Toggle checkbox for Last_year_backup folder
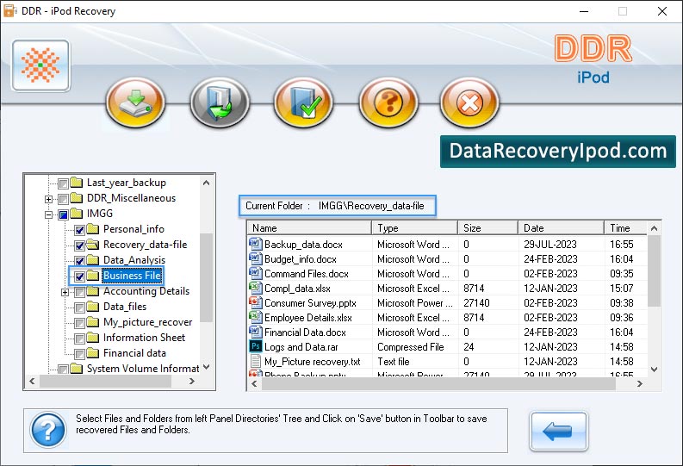Screen dimensions: 683x466 point(63,183)
